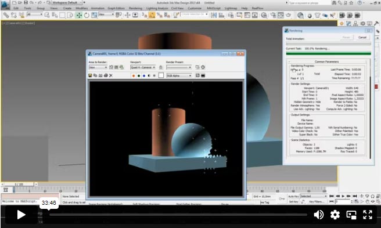Click the volume speaker icon
381x228 pixels.
pyautogui.click(x=318, y=215)
